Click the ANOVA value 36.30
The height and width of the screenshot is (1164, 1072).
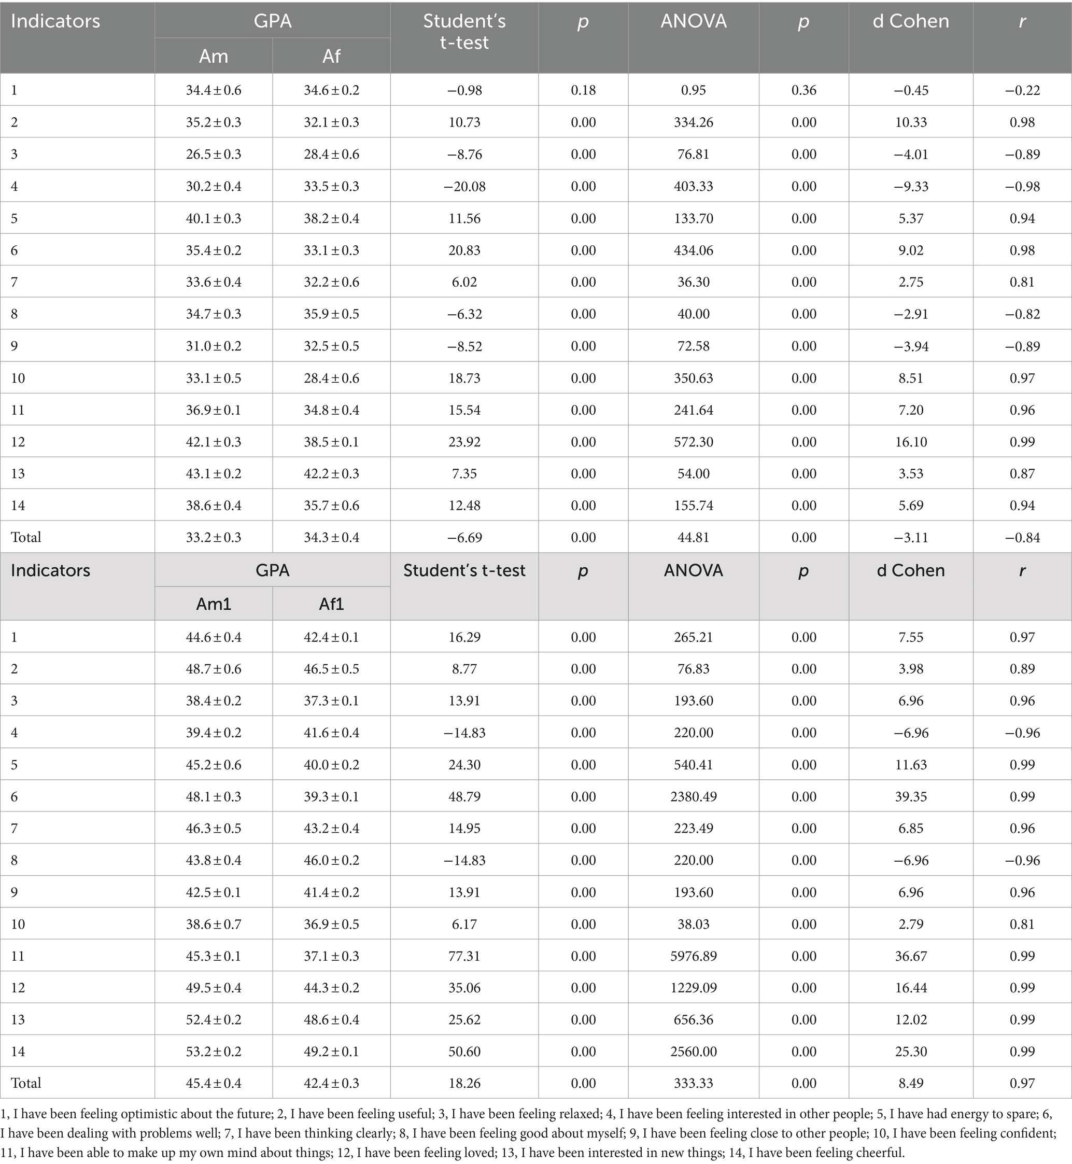(x=693, y=282)
